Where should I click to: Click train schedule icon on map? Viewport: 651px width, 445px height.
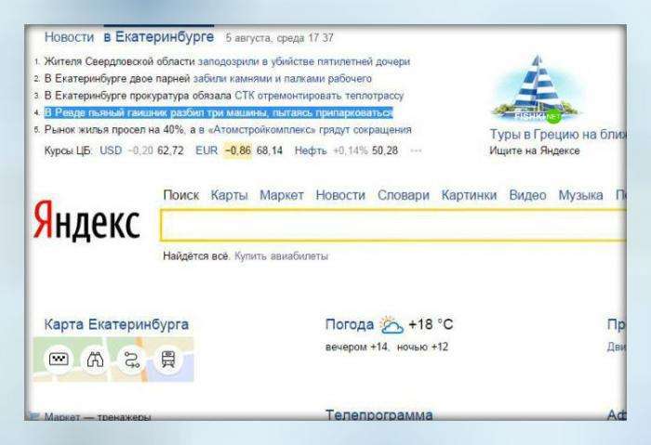(168, 360)
